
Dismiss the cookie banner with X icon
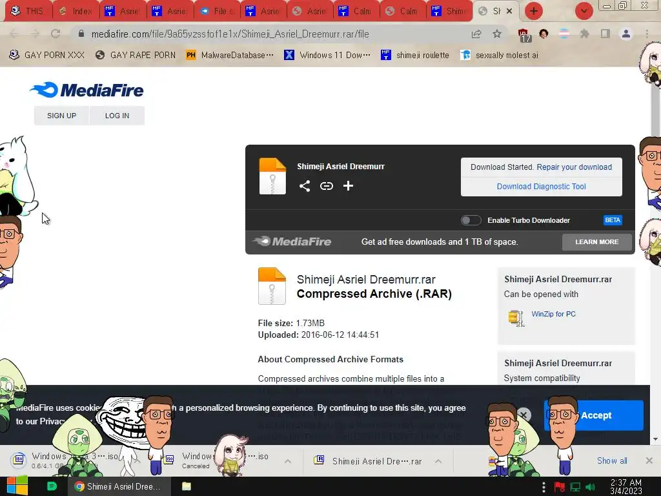tap(524, 415)
